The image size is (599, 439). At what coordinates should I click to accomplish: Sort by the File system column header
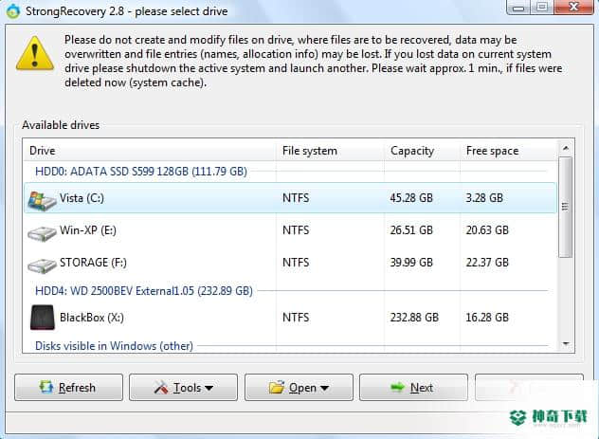330,151
